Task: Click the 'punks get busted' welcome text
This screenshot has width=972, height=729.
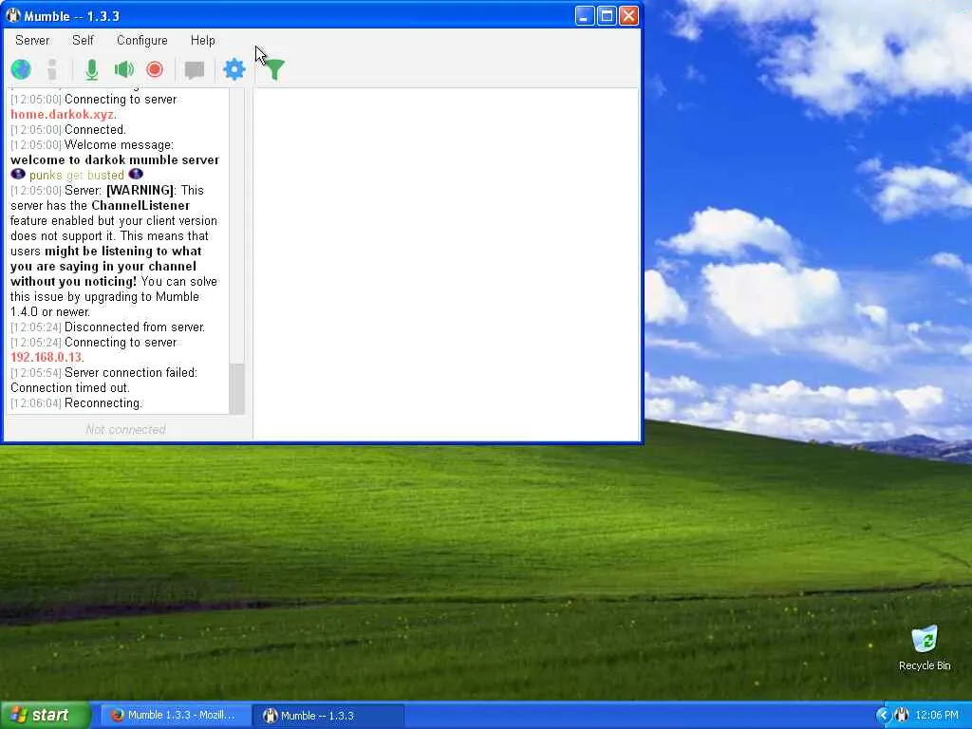Action: pos(77,176)
